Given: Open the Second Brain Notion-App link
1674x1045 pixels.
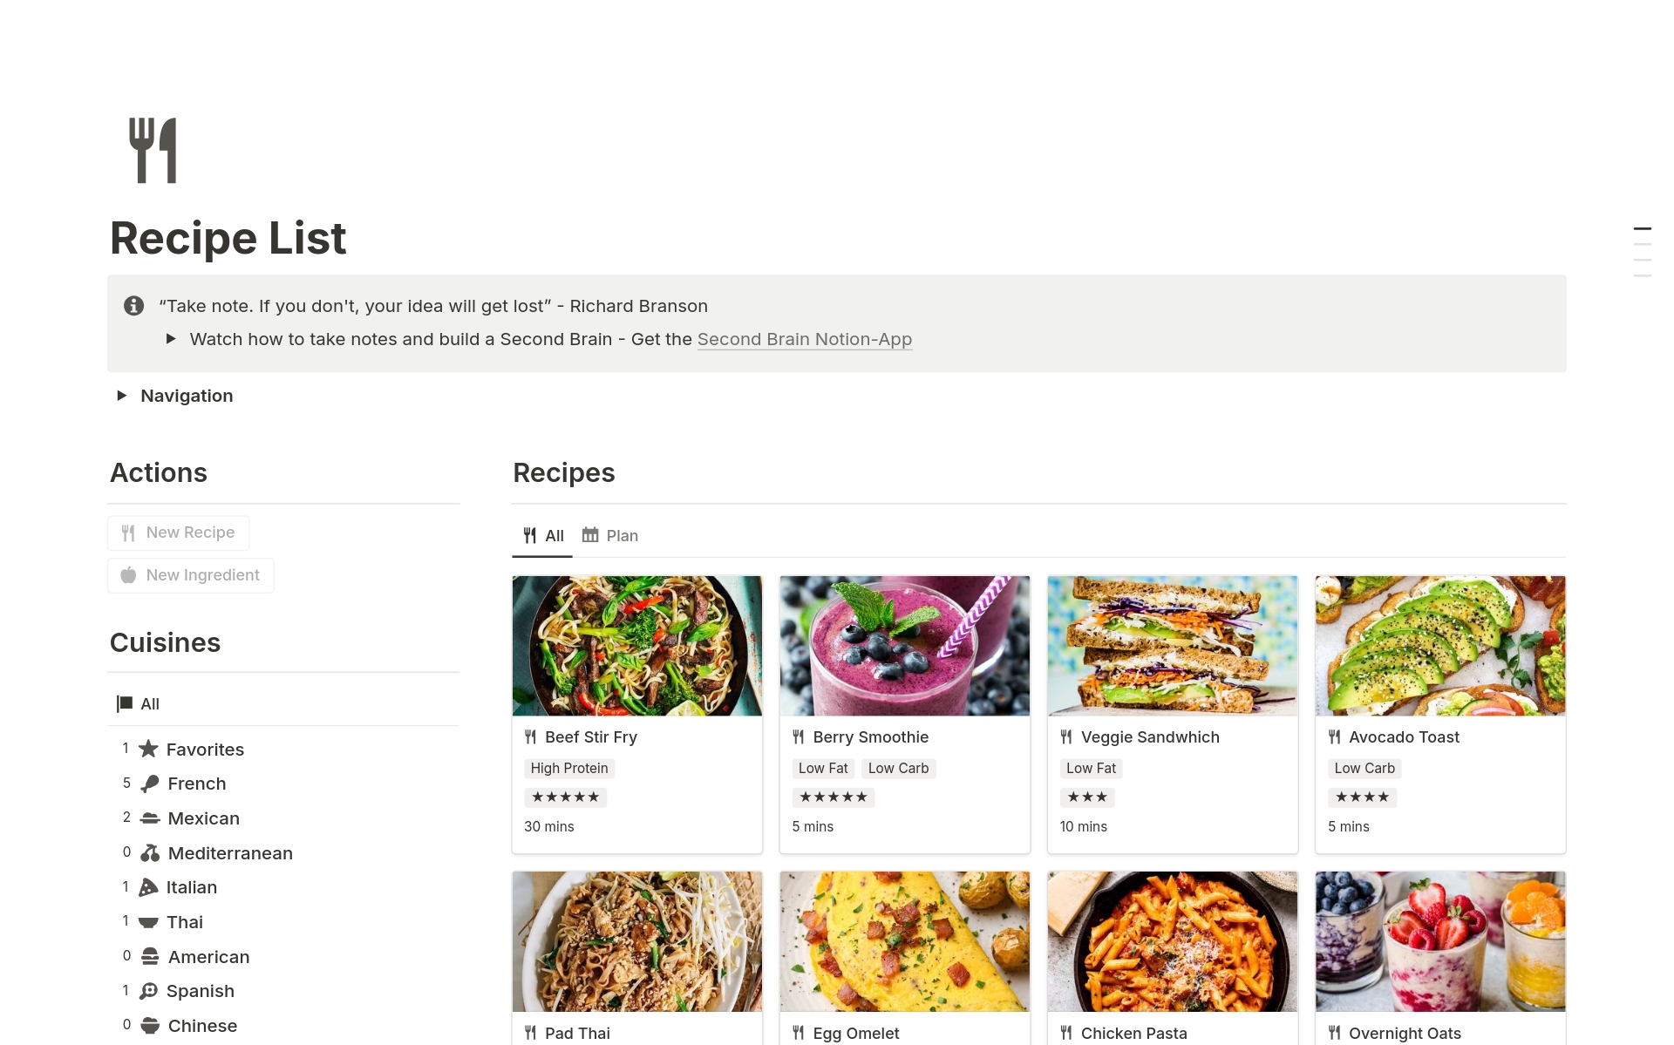Looking at the screenshot, I should click(804, 339).
